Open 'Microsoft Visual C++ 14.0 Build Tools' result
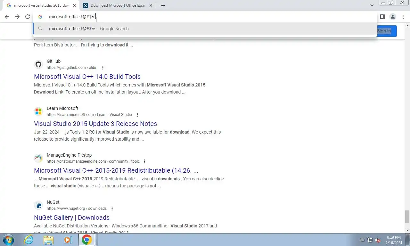410x246 pixels. pyautogui.click(x=87, y=77)
